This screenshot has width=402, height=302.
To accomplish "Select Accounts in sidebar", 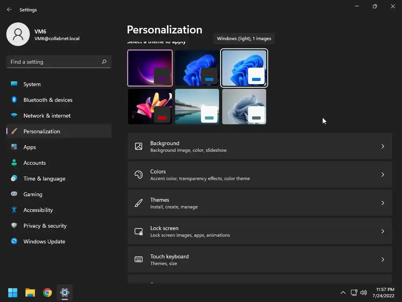I will pyautogui.click(x=59, y=162).
